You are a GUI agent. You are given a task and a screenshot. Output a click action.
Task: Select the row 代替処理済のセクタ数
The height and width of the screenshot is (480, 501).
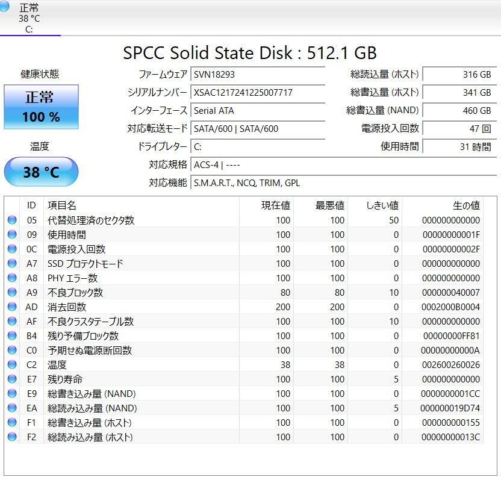[243, 220]
